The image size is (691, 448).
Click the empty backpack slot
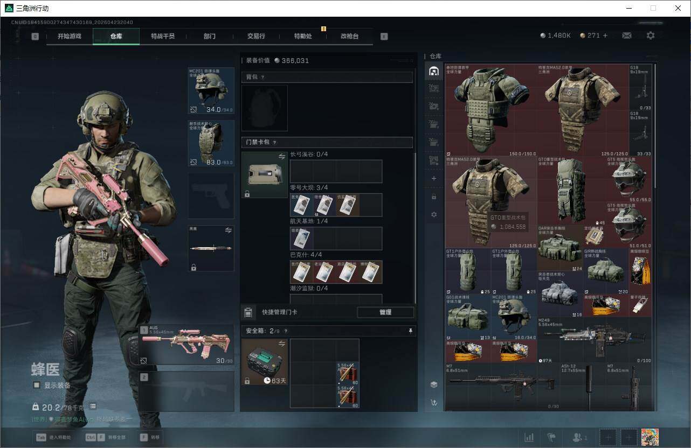click(265, 108)
